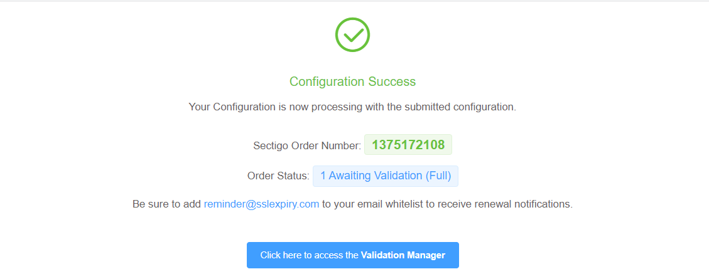
Task: Select the order number badge 1375172108
Action: tap(408, 145)
